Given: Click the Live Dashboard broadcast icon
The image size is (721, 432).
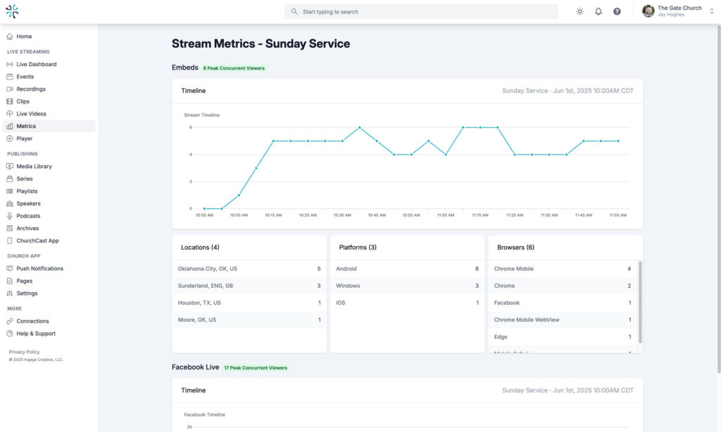Looking at the screenshot, I should 10,65.
